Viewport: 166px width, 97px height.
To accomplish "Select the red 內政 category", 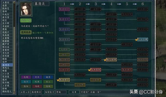I will [37, 86].
